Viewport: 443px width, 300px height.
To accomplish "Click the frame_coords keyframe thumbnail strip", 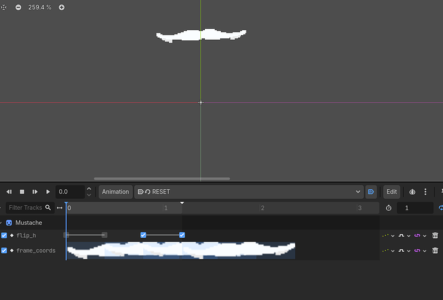I will pyautogui.click(x=181, y=251).
